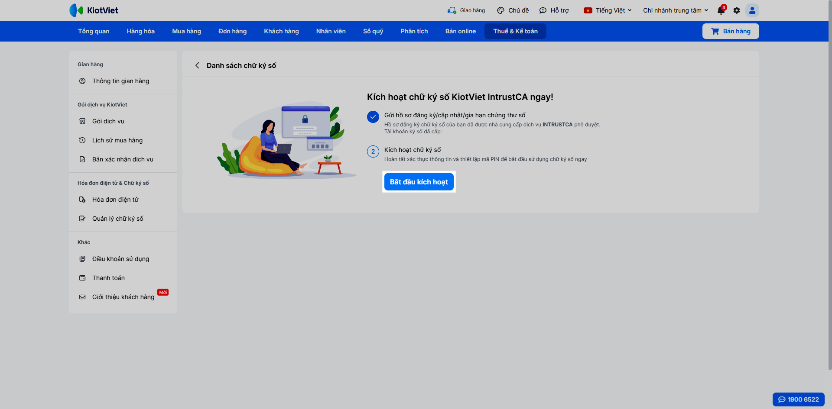This screenshot has height=409, width=832.
Task: Open the settings gear icon
Action: click(737, 10)
